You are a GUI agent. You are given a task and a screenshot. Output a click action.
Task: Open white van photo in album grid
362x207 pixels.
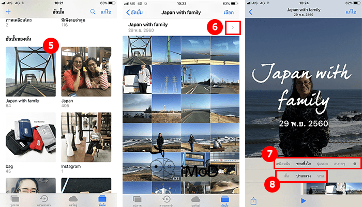coord(137,79)
